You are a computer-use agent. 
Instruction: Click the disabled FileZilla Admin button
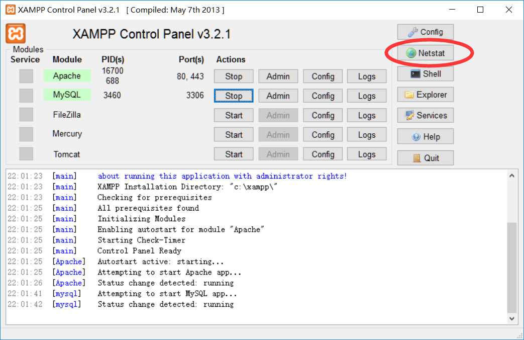[x=278, y=115]
